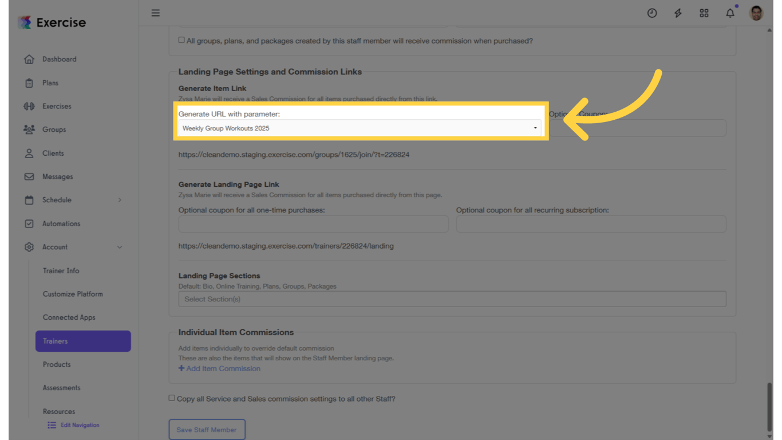Open the Groups section icon

[29, 129]
